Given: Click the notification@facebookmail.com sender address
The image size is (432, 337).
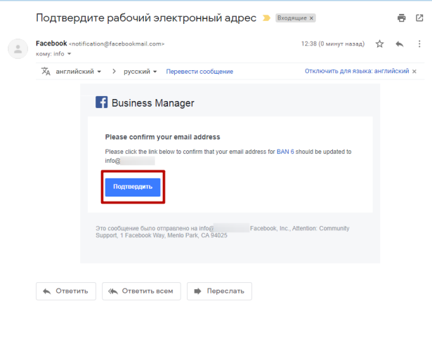Looking at the screenshot, I should [117, 44].
